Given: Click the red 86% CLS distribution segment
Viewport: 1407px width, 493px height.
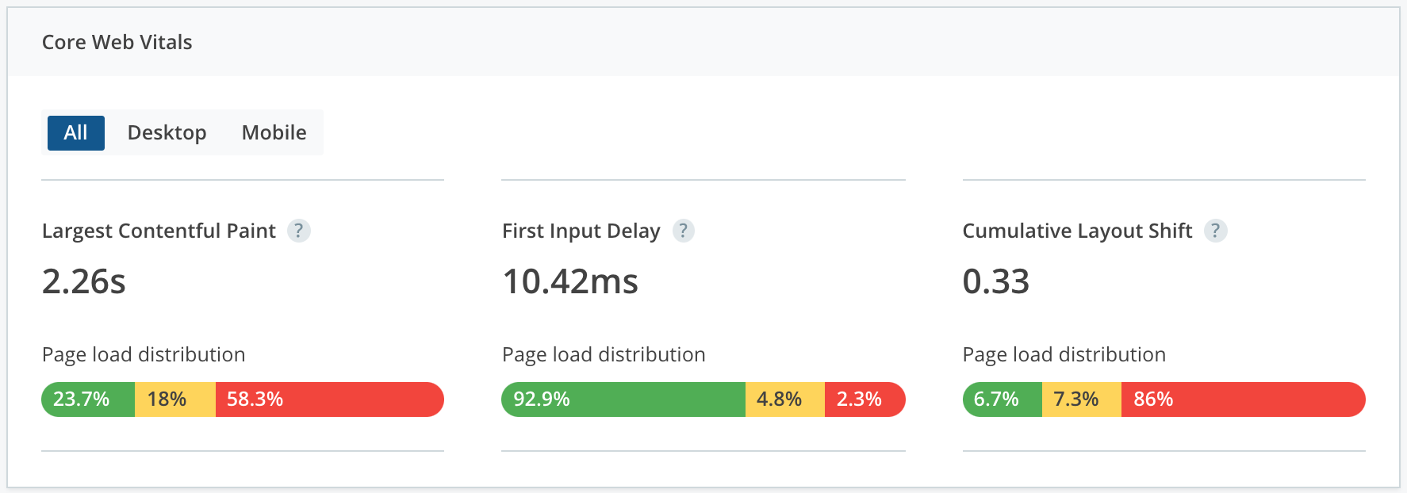Looking at the screenshot, I should pos(1237,399).
